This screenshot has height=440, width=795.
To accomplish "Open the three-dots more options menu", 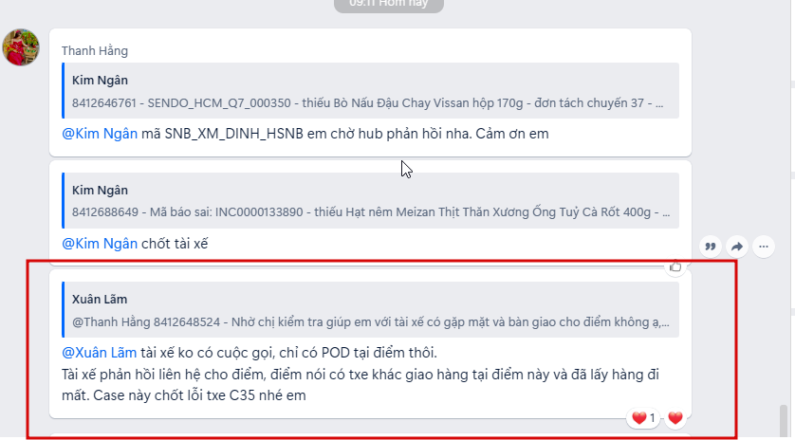I will 764,247.
